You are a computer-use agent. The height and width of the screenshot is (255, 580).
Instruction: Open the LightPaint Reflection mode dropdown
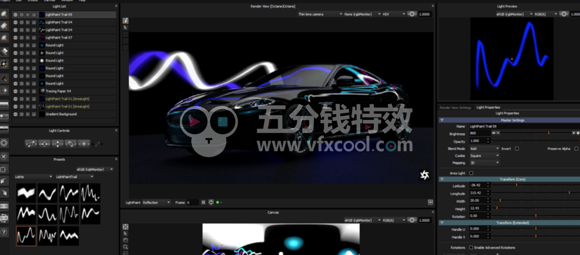point(156,202)
